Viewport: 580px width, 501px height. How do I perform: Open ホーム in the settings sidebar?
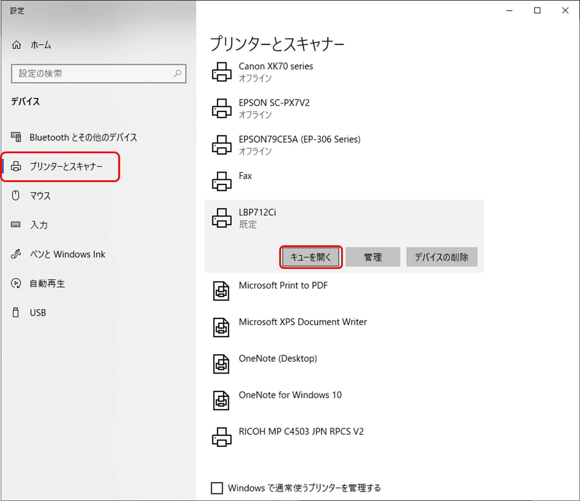41,45
